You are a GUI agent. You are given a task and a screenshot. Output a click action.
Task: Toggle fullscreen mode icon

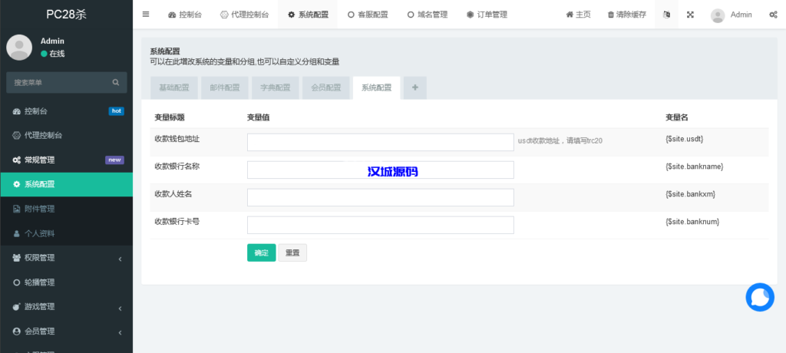(x=690, y=15)
